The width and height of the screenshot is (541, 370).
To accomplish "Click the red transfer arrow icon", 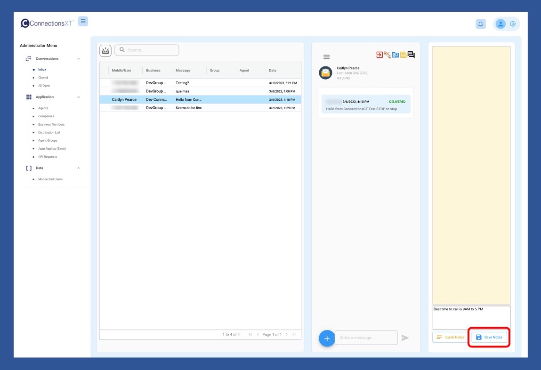I will click(x=380, y=55).
